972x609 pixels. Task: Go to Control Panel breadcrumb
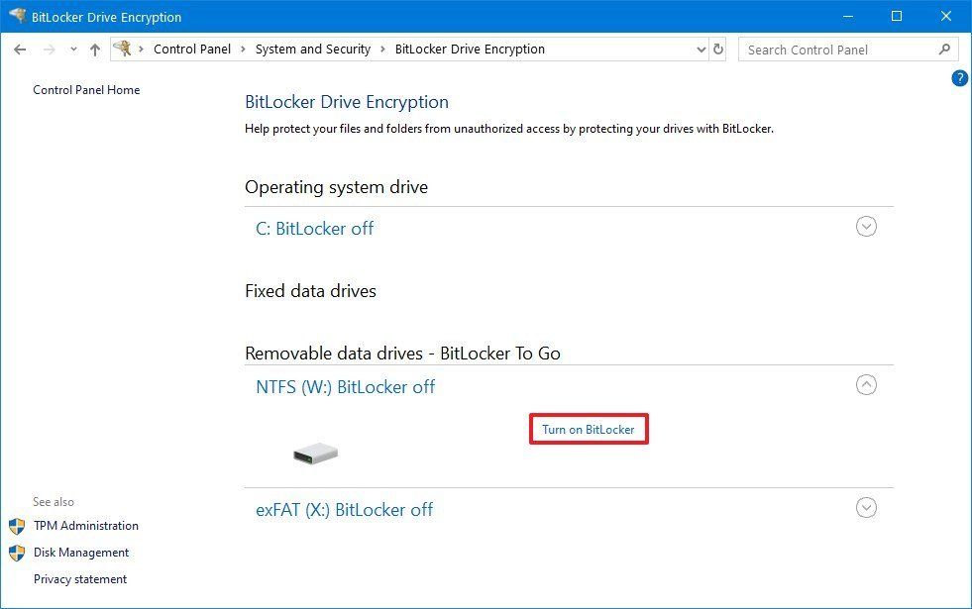[192, 49]
